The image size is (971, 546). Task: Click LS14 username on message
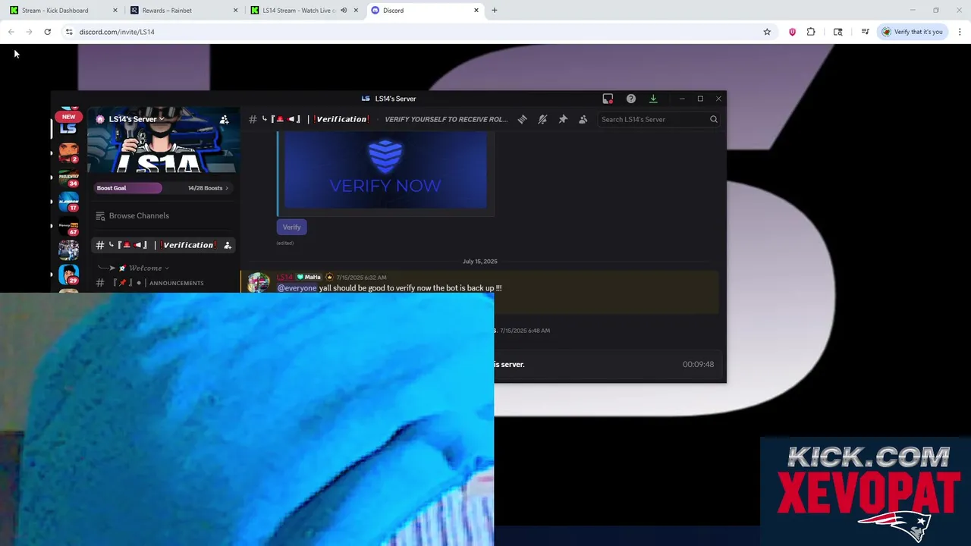[x=284, y=277]
